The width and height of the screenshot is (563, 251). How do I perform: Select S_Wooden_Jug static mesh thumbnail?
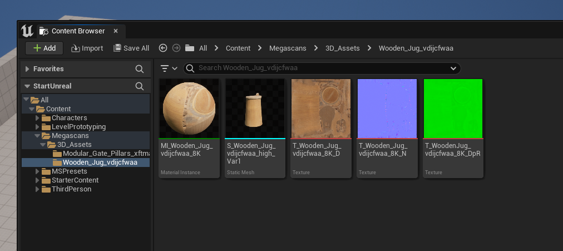pyautogui.click(x=255, y=109)
